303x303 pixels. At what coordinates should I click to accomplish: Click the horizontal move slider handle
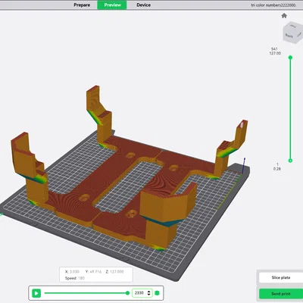(x=127, y=293)
